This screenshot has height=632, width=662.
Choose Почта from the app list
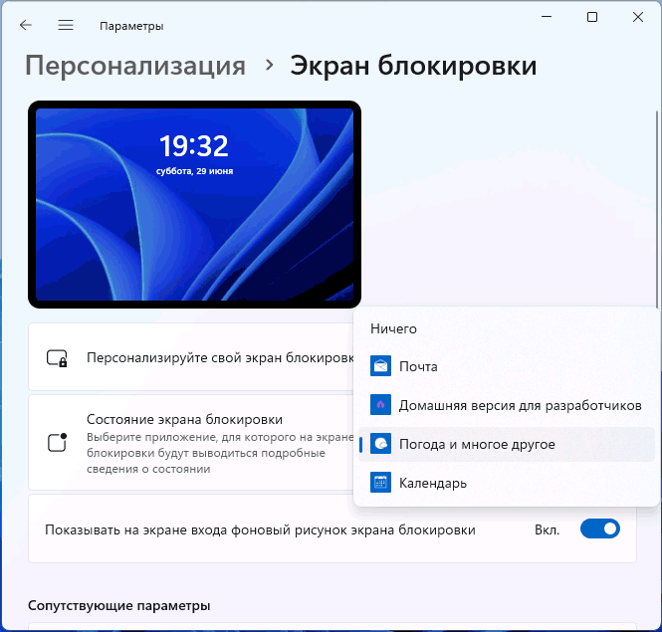pyautogui.click(x=507, y=366)
